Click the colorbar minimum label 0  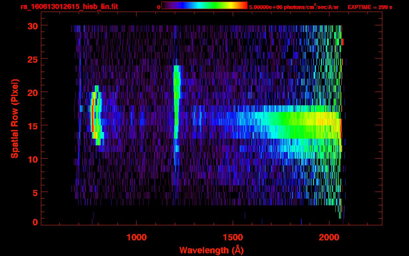tap(159, 7)
